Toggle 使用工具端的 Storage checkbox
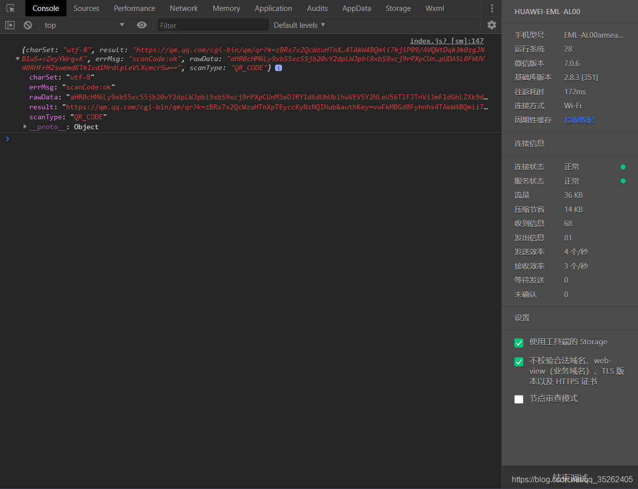The height and width of the screenshot is (489, 638). [x=519, y=343]
